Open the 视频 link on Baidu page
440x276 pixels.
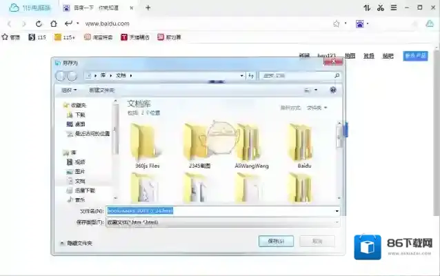pos(369,56)
